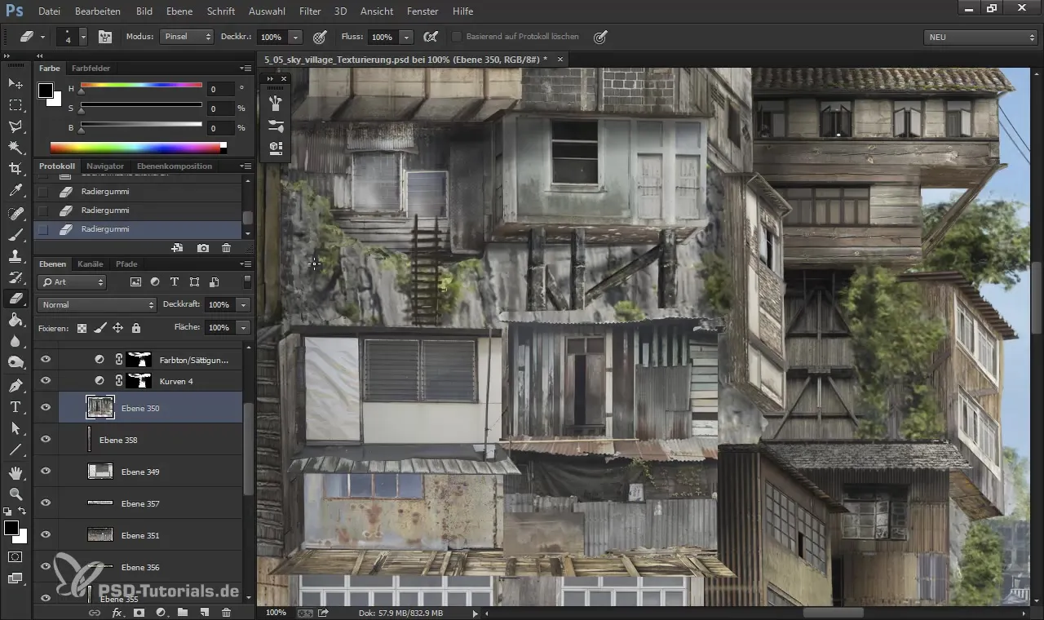Click the zoom percentage field in status bar
This screenshot has width=1044, height=620.
tap(276, 612)
